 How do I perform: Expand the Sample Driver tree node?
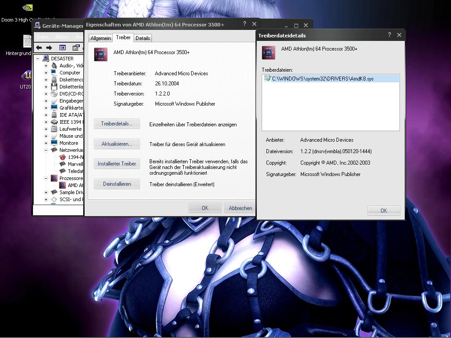[x=46, y=192]
